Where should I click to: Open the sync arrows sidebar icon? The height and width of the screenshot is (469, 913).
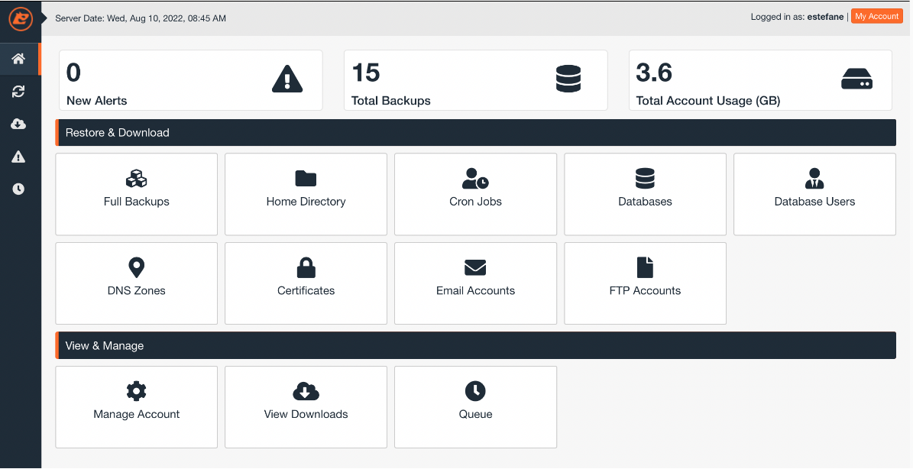click(x=19, y=92)
